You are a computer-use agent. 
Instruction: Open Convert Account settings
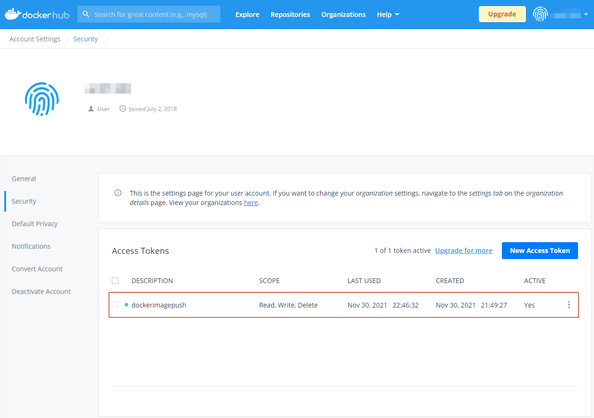37,269
